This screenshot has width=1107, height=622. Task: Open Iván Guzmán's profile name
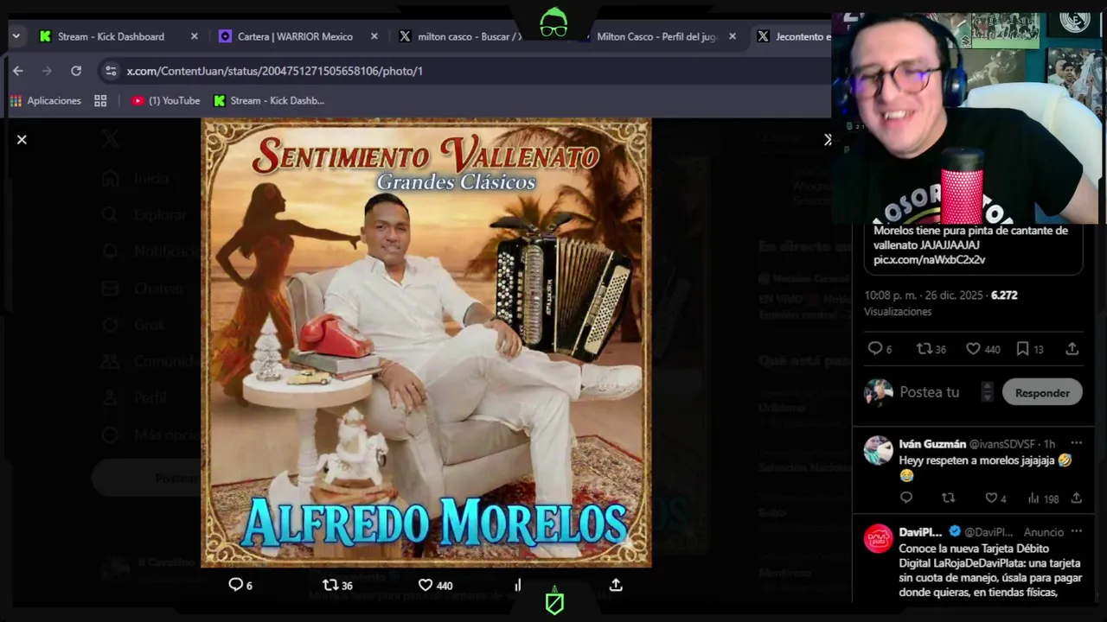932,444
